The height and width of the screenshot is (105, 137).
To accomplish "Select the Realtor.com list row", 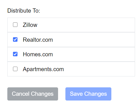I will coord(71,40).
